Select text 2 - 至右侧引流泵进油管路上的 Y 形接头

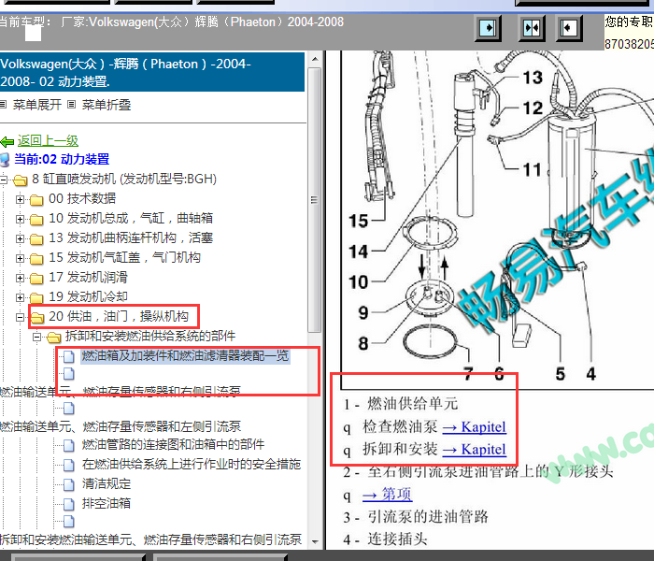click(478, 471)
